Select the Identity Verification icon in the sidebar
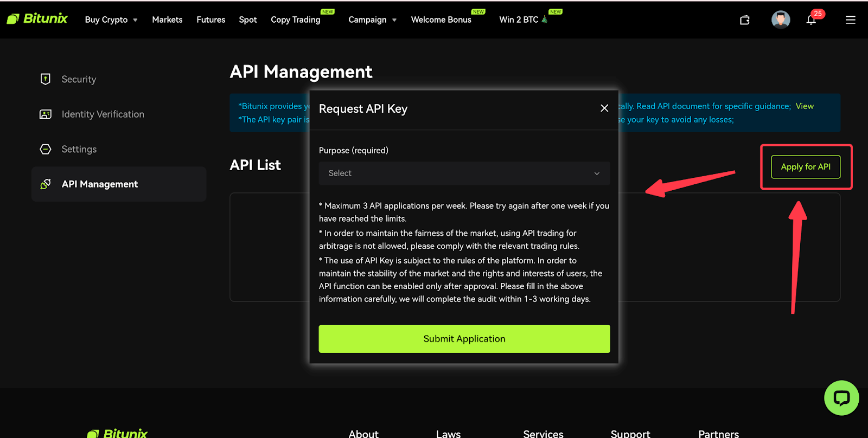 point(46,114)
